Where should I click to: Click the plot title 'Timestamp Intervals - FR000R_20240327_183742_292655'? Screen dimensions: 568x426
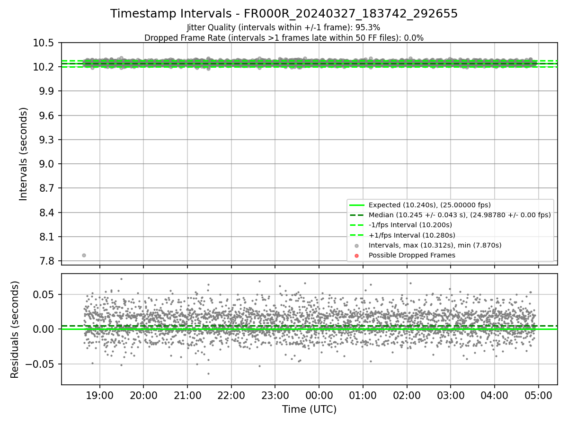click(x=284, y=14)
